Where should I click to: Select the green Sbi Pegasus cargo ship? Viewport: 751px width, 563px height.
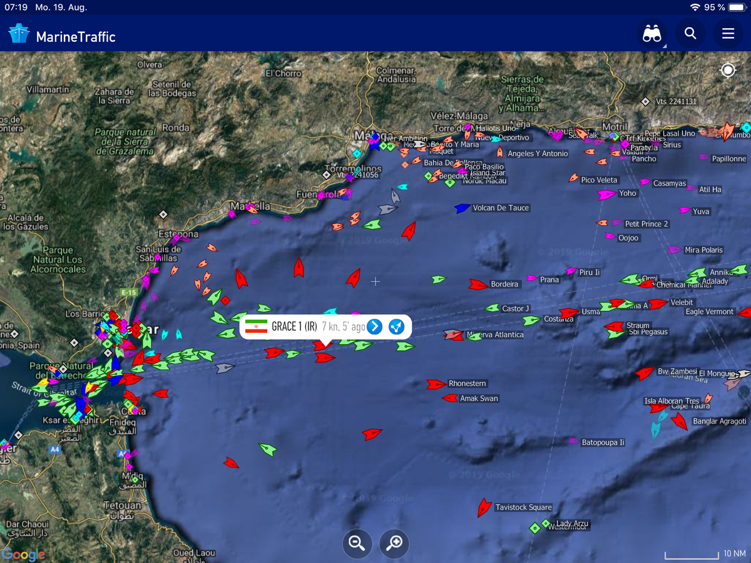pyautogui.click(x=616, y=333)
